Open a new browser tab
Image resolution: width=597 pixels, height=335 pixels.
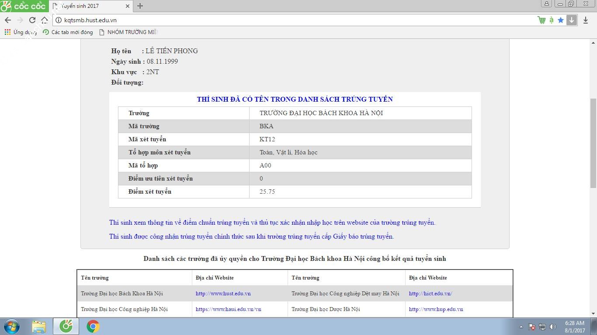point(140,6)
